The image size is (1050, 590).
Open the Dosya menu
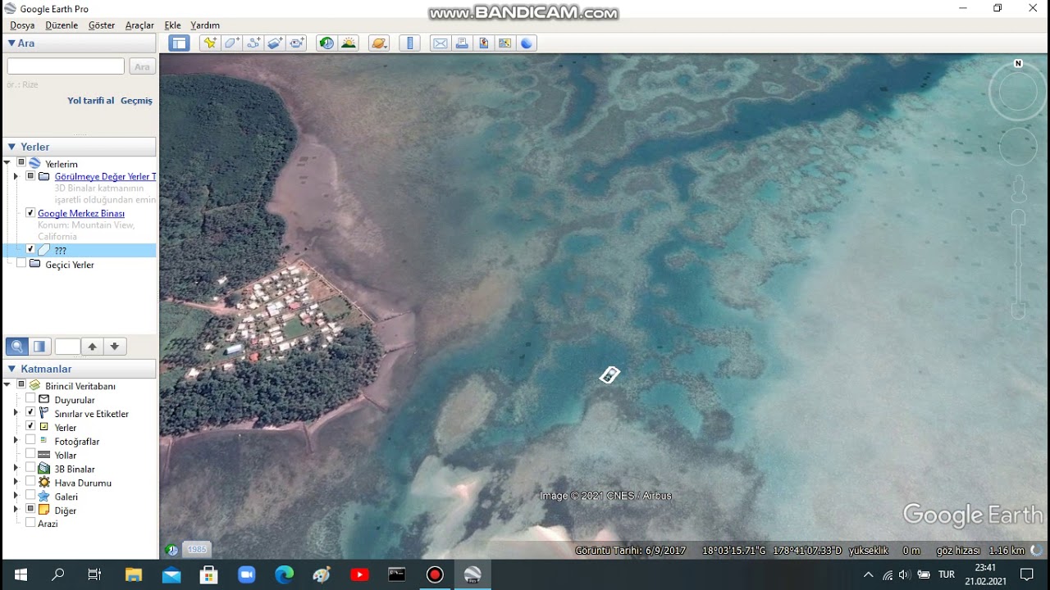[x=22, y=25]
